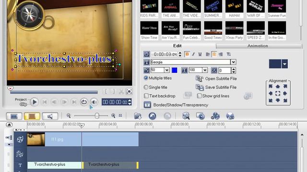This screenshot has width=307, height=172.
Task: Zoom in the timeline
Action: (113, 116)
